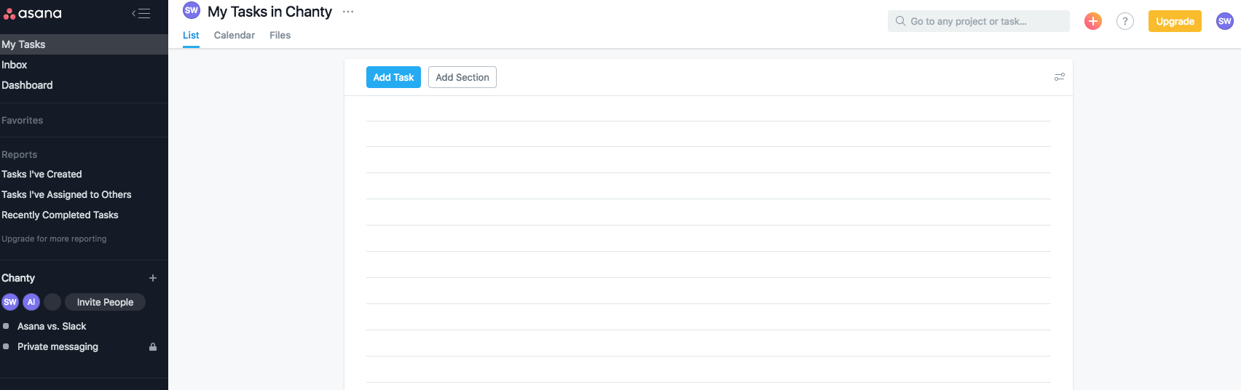Viewport: 1241px width, 390px height.
Task: Click the SW member avatar in sidebar
Action: pos(10,302)
